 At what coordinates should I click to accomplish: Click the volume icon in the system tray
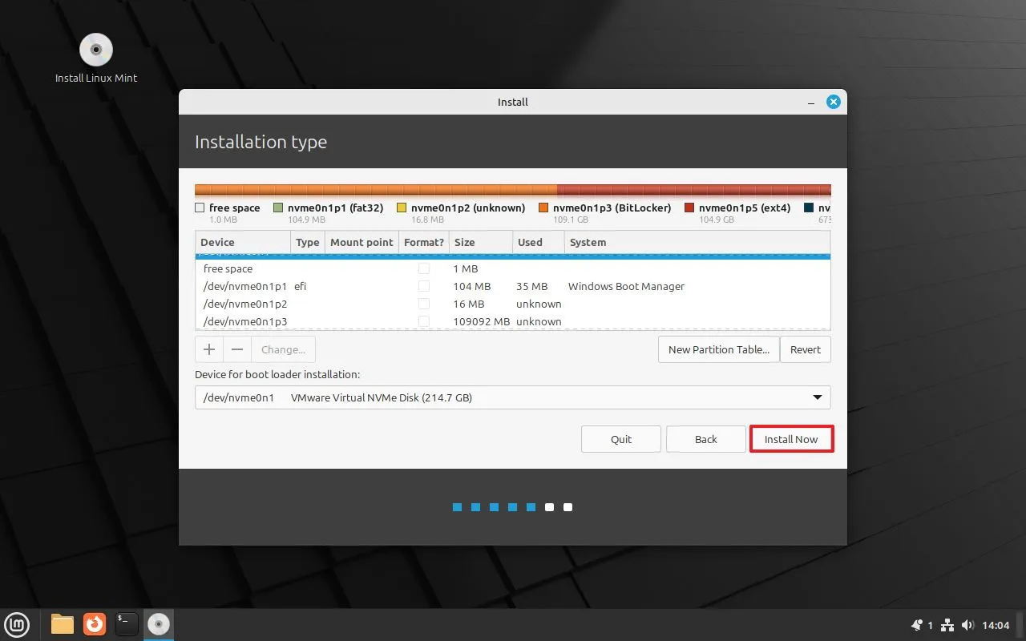point(967,625)
